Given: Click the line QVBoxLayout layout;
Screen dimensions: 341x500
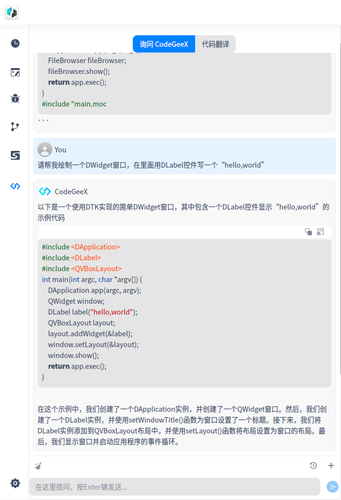Looking at the screenshot, I should (82, 322).
